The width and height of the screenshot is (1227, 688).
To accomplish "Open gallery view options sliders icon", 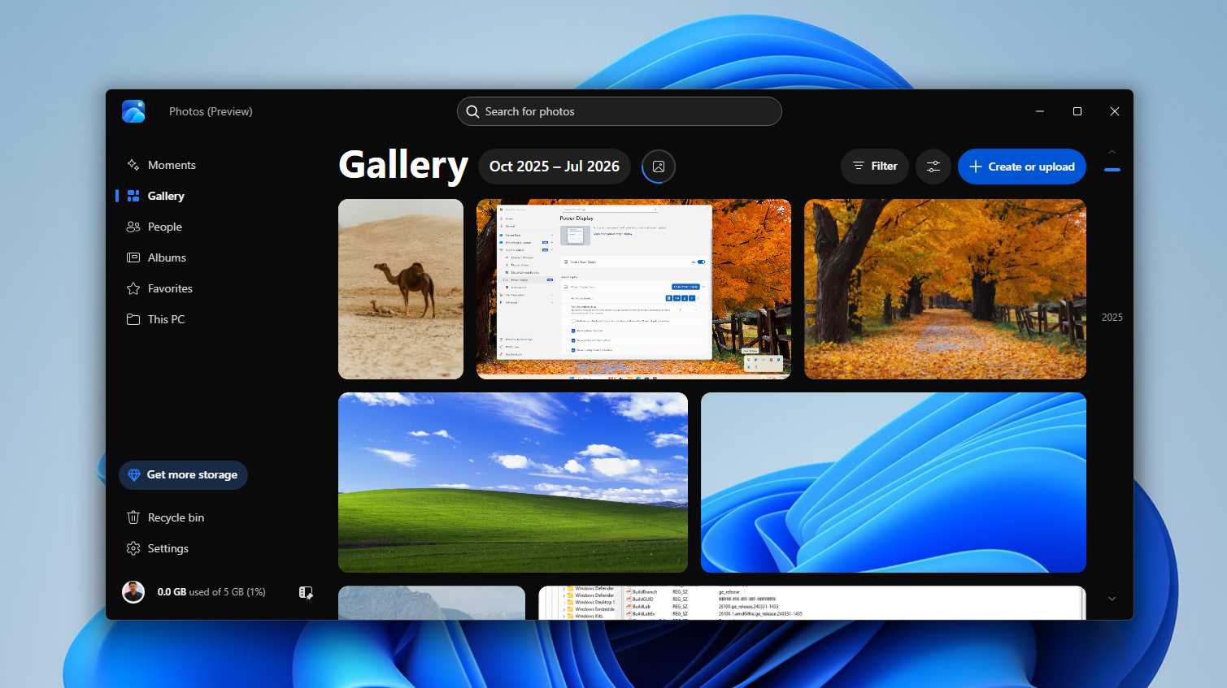I will 933,167.
